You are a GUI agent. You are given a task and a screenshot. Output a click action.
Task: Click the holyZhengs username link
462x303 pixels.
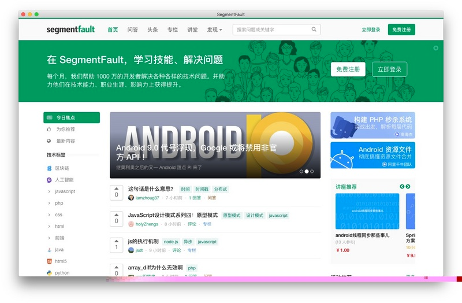point(147,224)
